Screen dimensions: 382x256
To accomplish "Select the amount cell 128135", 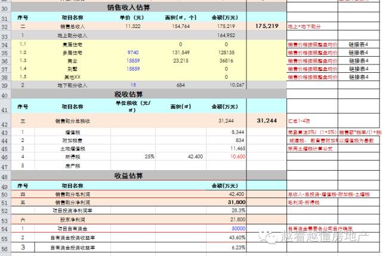I will tap(226, 53).
